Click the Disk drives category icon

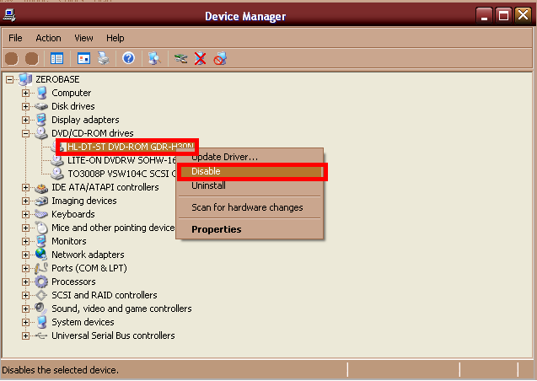coord(41,106)
